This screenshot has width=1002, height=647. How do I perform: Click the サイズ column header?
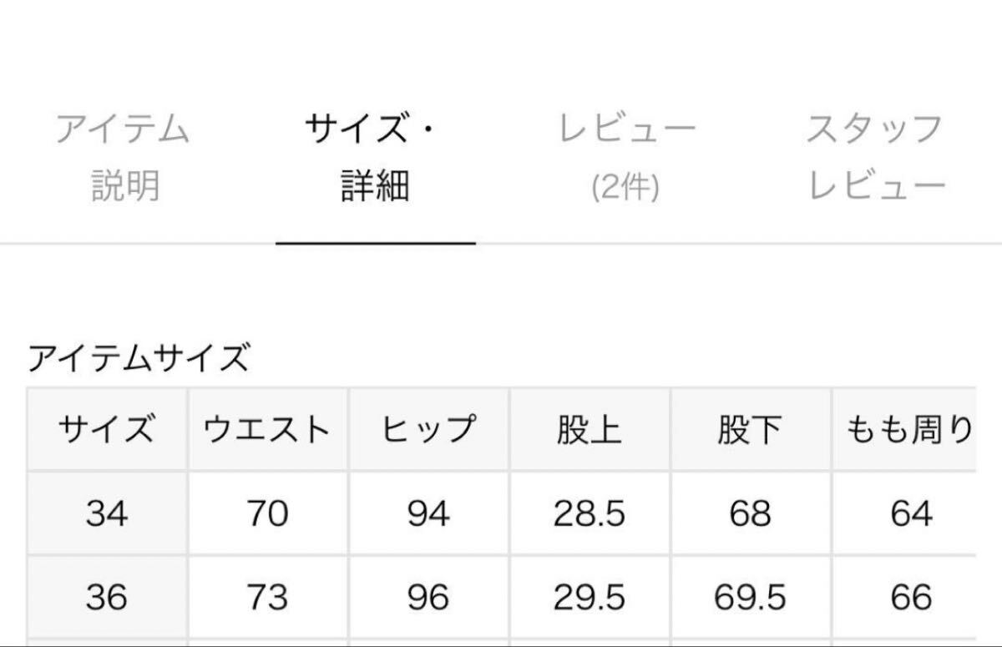tap(107, 430)
